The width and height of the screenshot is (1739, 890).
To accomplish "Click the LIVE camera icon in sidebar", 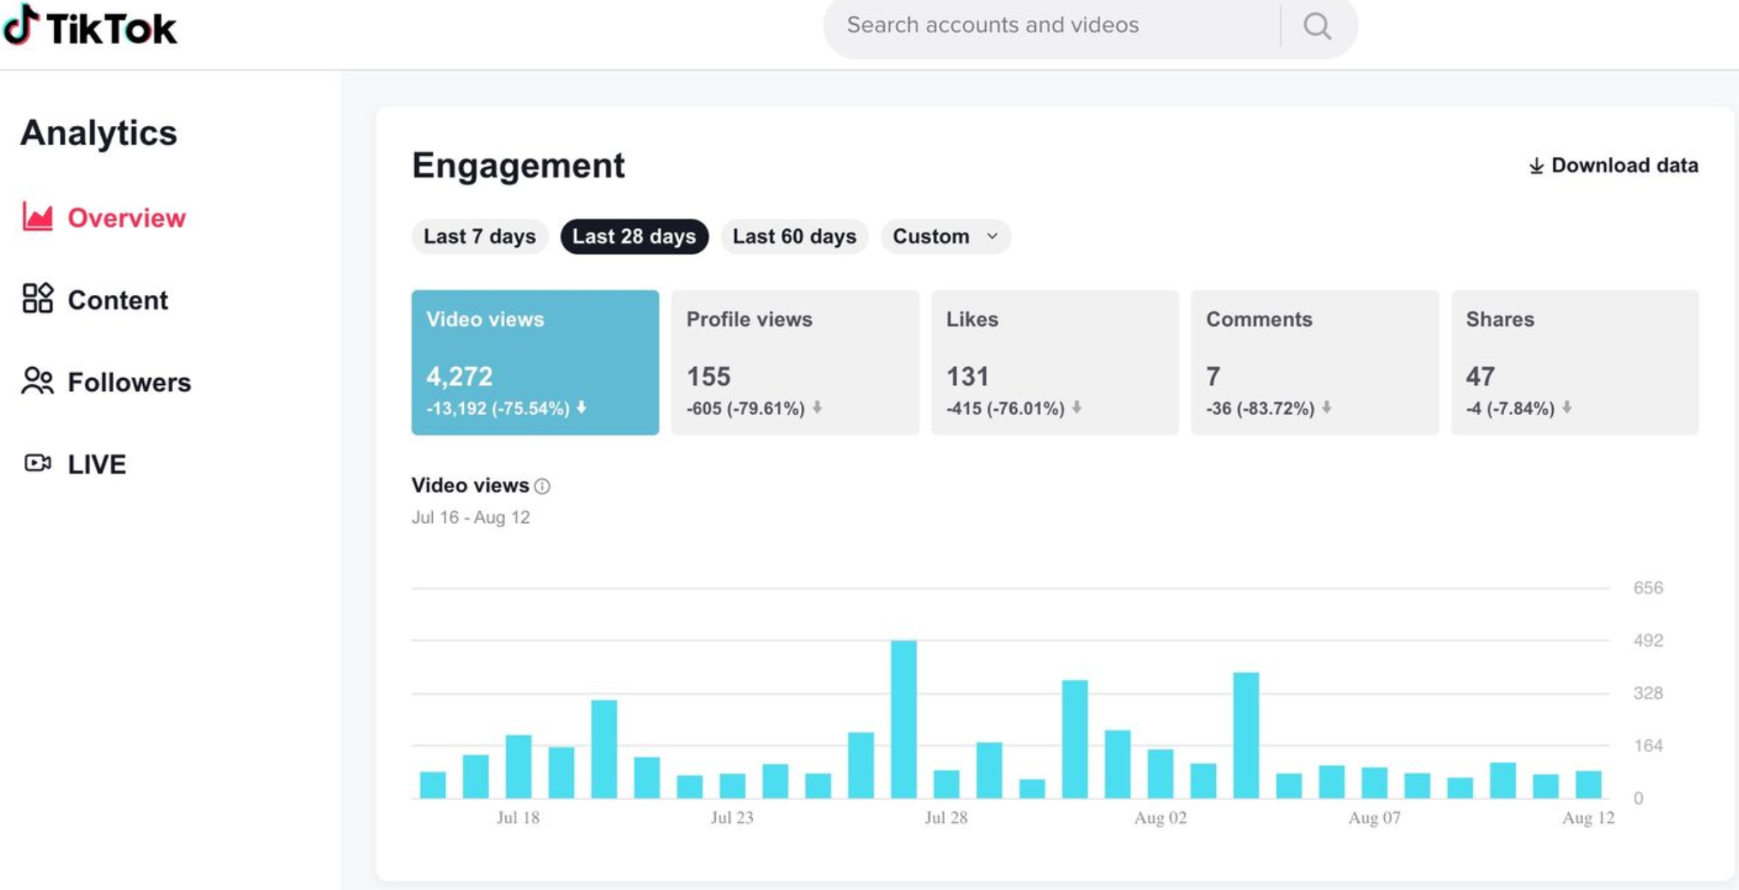I will pos(38,463).
